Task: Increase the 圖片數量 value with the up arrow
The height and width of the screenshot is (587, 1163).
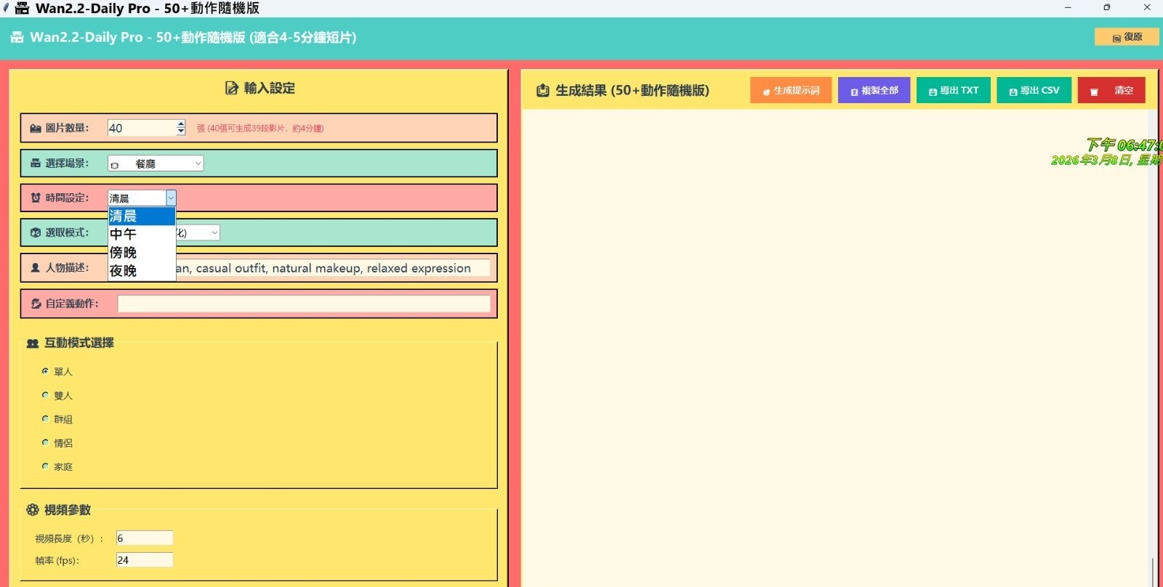Action: click(x=181, y=124)
